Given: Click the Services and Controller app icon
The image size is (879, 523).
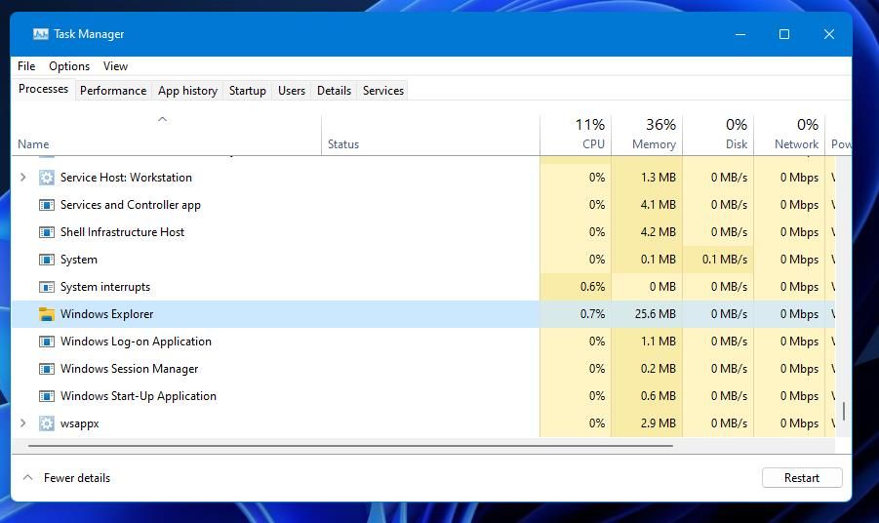Looking at the screenshot, I should click(x=47, y=205).
